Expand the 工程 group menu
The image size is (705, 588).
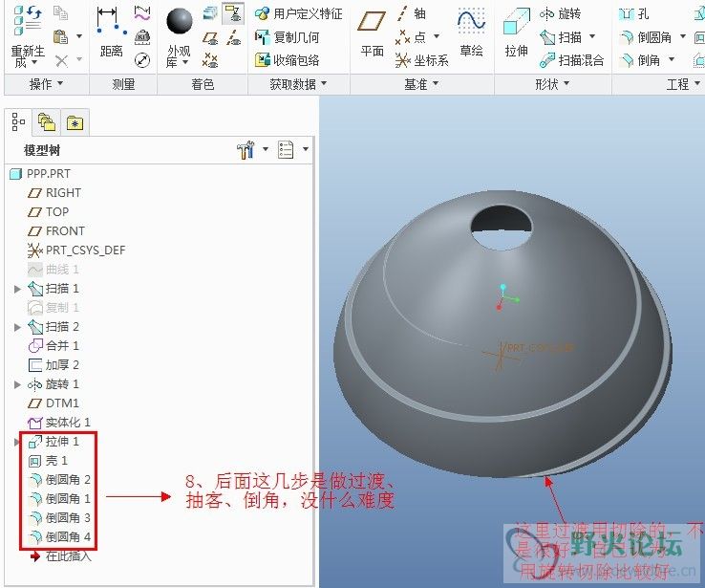tap(683, 84)
